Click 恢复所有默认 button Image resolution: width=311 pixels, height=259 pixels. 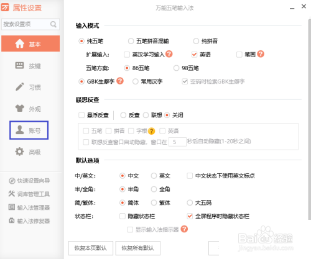pyautogui.click(x=138, y=248)
